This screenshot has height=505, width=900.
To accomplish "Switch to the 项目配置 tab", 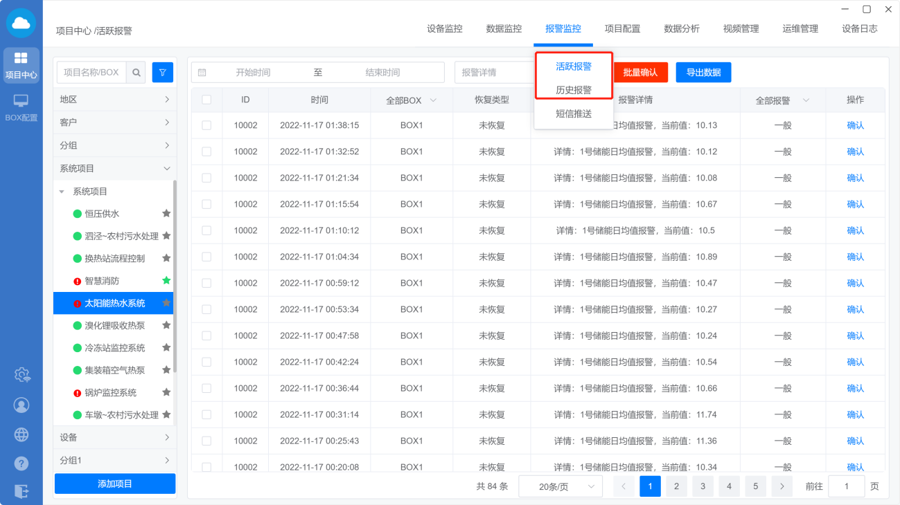I will coord(622,28).
